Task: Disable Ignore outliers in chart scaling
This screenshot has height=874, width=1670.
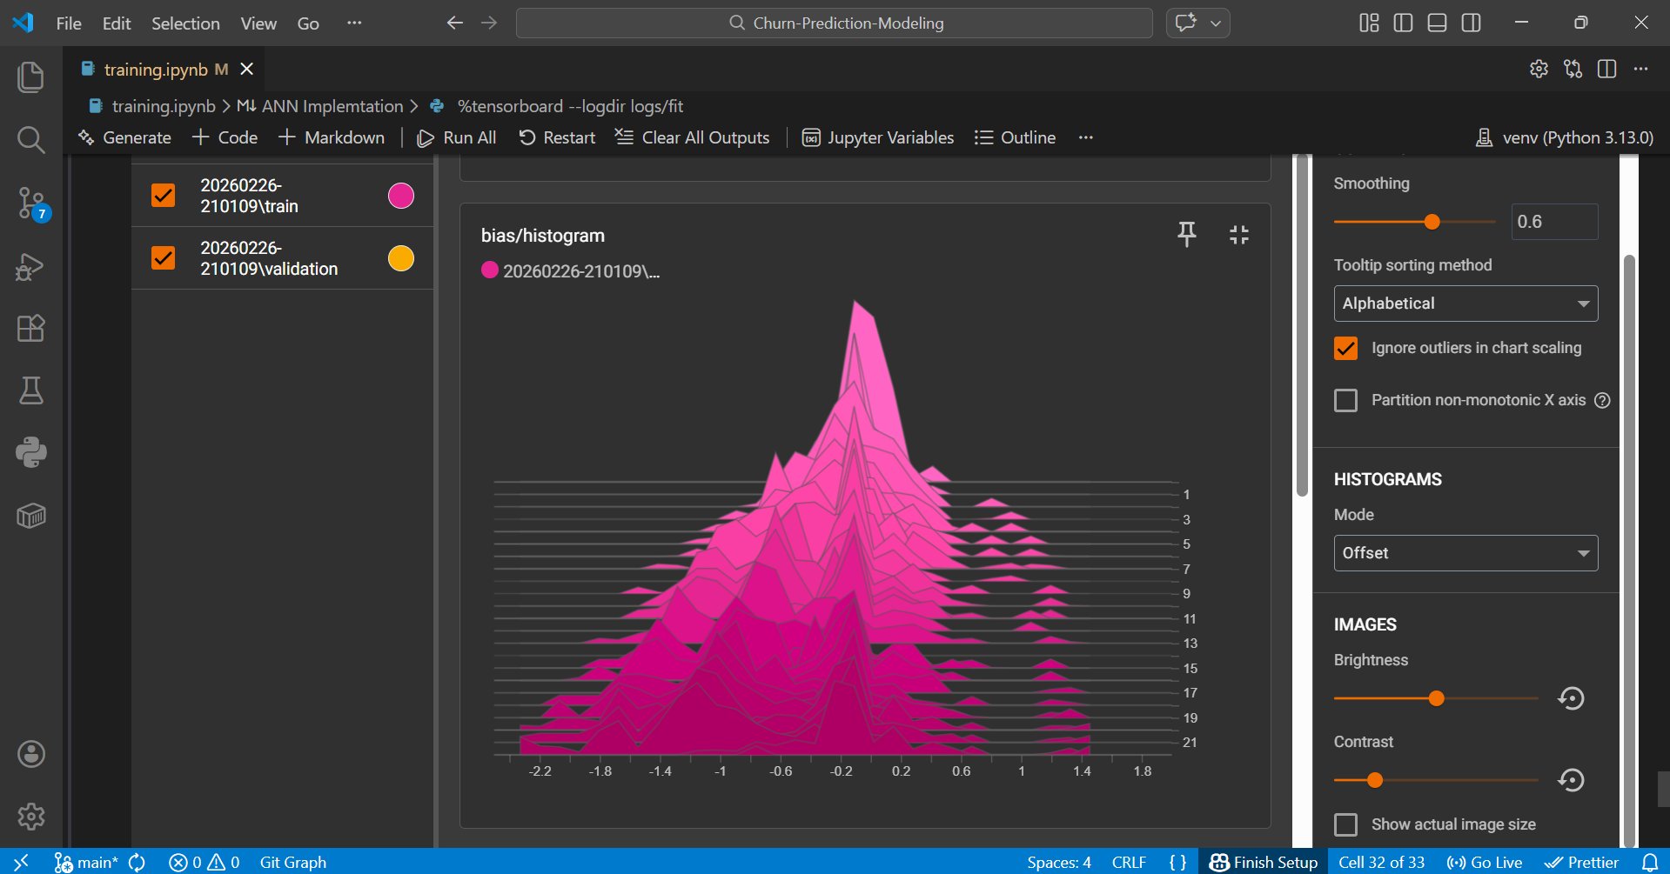Action: tap(1345, 348)
